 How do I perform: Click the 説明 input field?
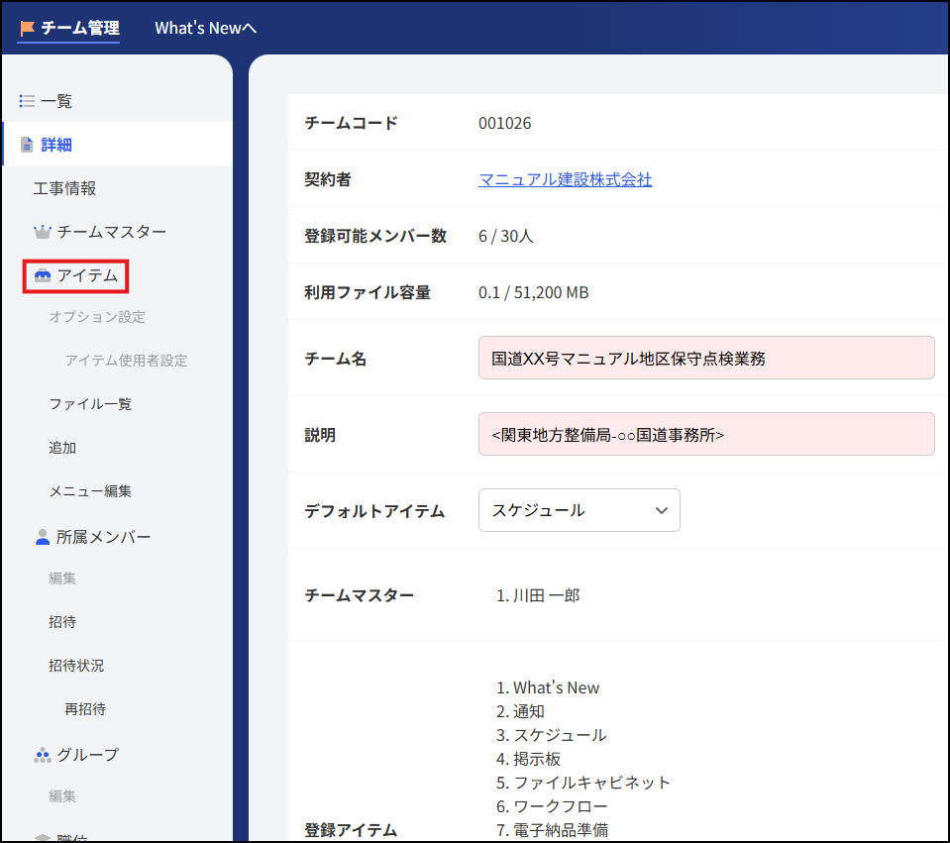pyautogui.click(x=706, y=435)
